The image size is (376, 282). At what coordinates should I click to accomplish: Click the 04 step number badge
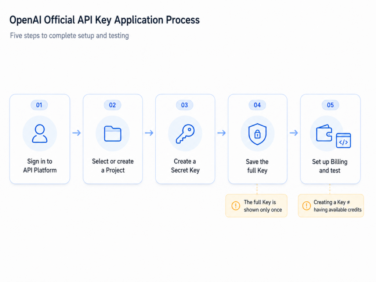point(257,105)
